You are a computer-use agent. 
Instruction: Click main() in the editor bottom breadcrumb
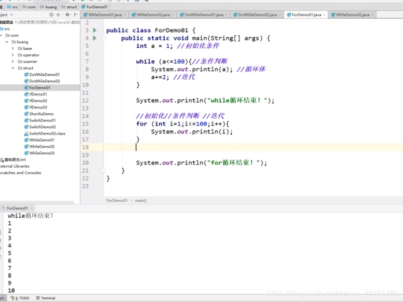(141, 200)
